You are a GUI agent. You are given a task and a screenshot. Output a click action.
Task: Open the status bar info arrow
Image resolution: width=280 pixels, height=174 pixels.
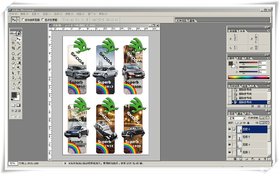65,163
